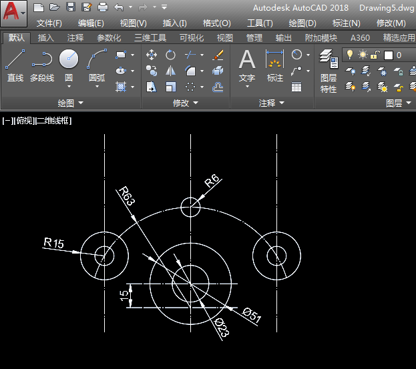Viewport: 416px width, 369px height.
Task: Insert a table with the Table icon
Action: [x=296, y=87]
